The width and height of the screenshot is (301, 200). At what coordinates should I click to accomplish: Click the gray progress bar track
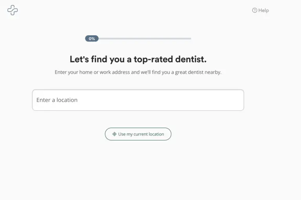(x=145, y=38)
